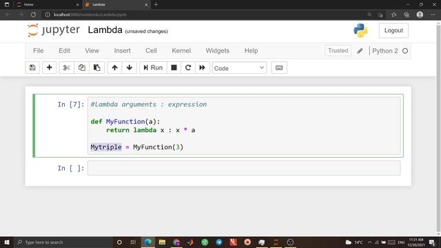Click the 'In [ ]:' empty cell prompt
The width and height of the screenshot is (441, 248).
(71, 168)
